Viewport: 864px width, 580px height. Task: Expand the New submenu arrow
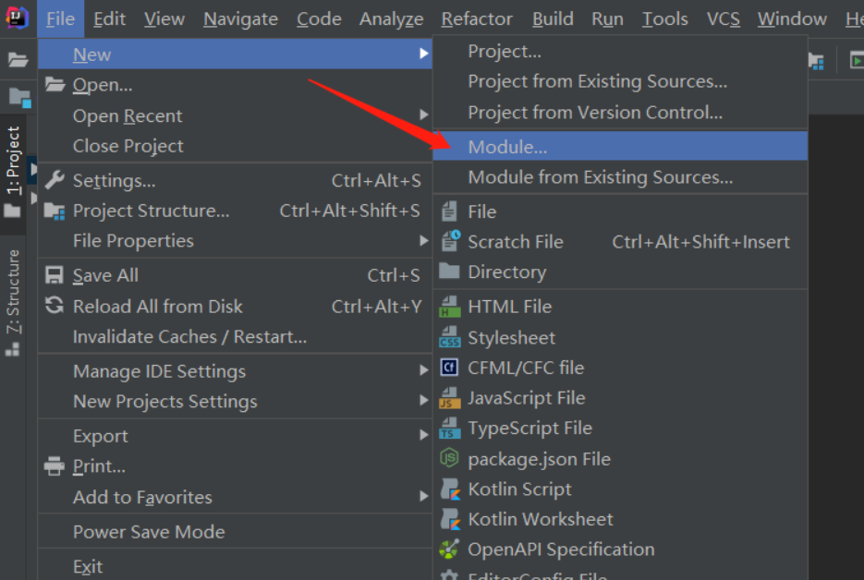[423, 54]
